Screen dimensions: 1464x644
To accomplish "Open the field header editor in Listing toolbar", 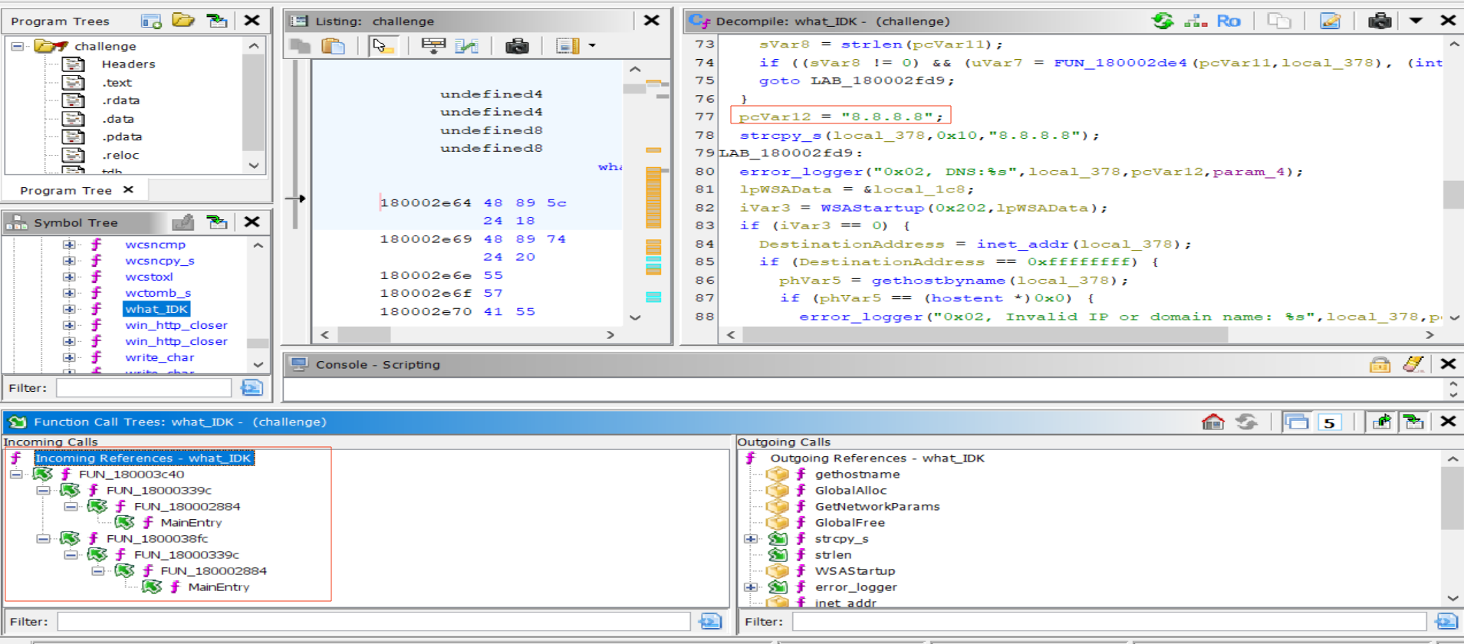I will click(x=433, y=46).
